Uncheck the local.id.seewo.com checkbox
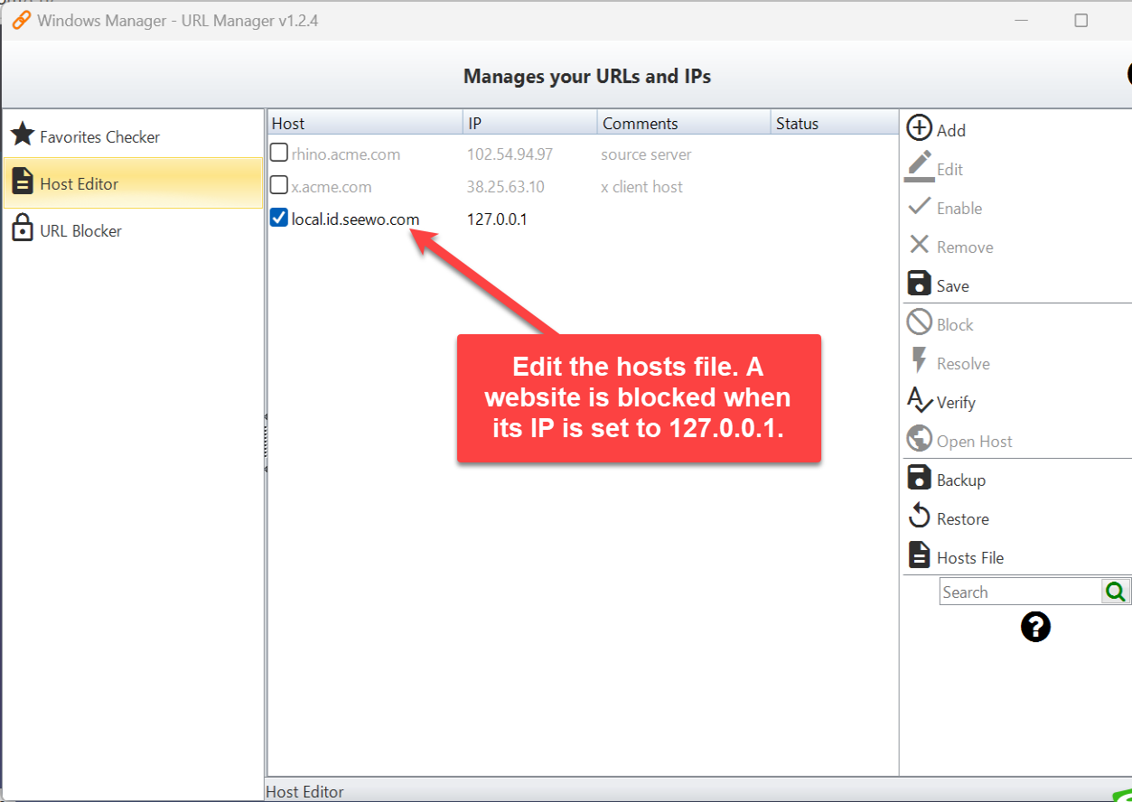The height and width of the screenshot is (802, 1132). (x=280, y=218)
